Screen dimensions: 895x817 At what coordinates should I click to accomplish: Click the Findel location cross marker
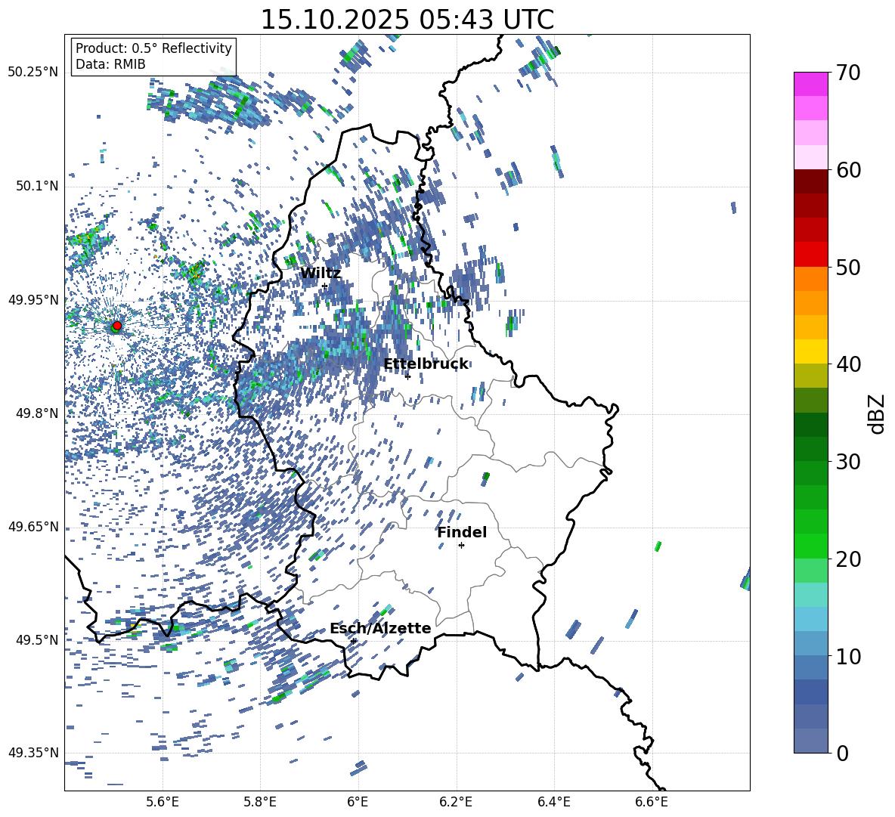click(461, 546)
